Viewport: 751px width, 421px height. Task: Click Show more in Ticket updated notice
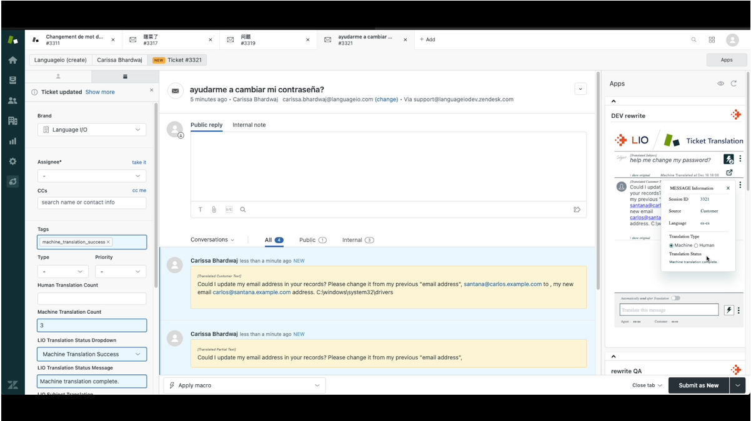[100, 92]
